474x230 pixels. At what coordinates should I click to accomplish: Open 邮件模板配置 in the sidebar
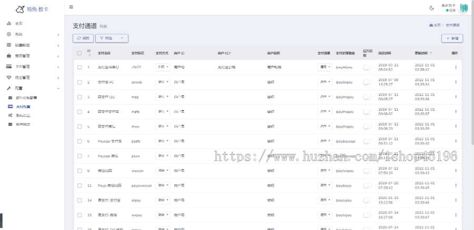click(27, 98)
